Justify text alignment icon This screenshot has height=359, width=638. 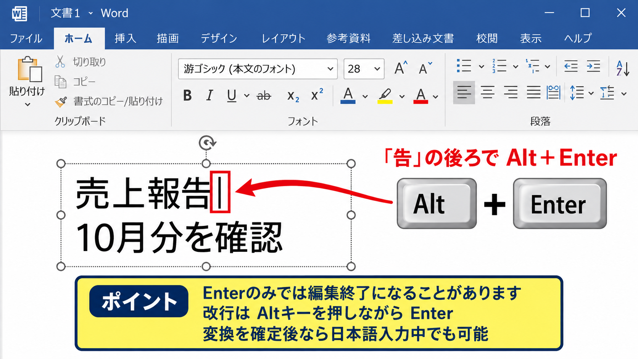pyautogui.click(x=533, y=92)
